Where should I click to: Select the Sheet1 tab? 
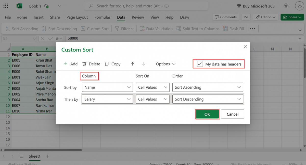coord(34,156)
